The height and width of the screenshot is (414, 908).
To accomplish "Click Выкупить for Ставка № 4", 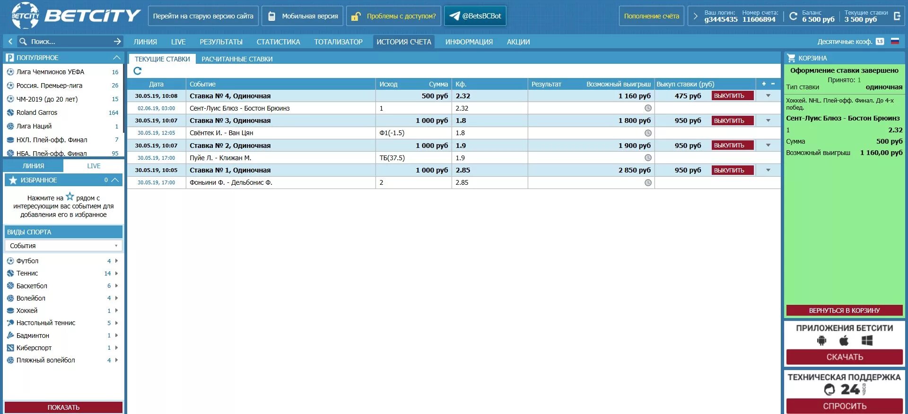I will [x=733, y=96].
